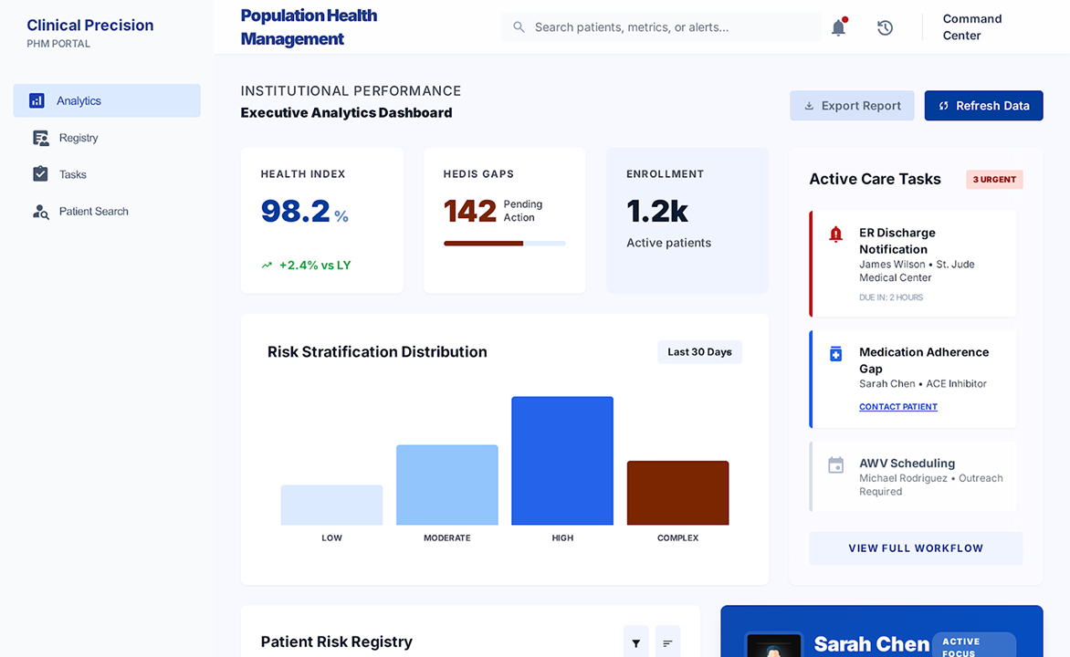Open the notifications bell with red badge
Viewport: 1070px width, 657px height.
coord(837,27)
